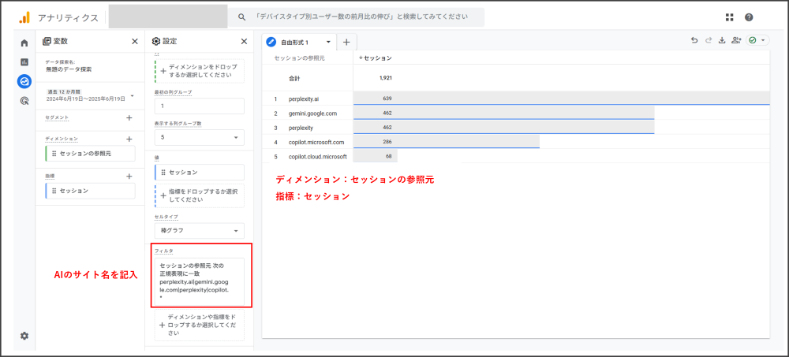The height and width of the screenshot is (357, 789).
Task: Open the Google apps grid
Action: coord(730,17)
